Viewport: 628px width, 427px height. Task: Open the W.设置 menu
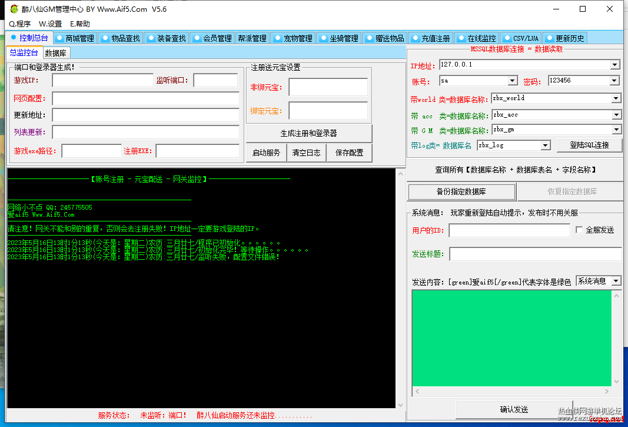click(50, 24)
